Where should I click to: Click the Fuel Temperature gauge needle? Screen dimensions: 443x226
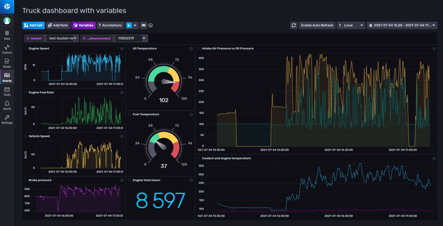(159, 145)
